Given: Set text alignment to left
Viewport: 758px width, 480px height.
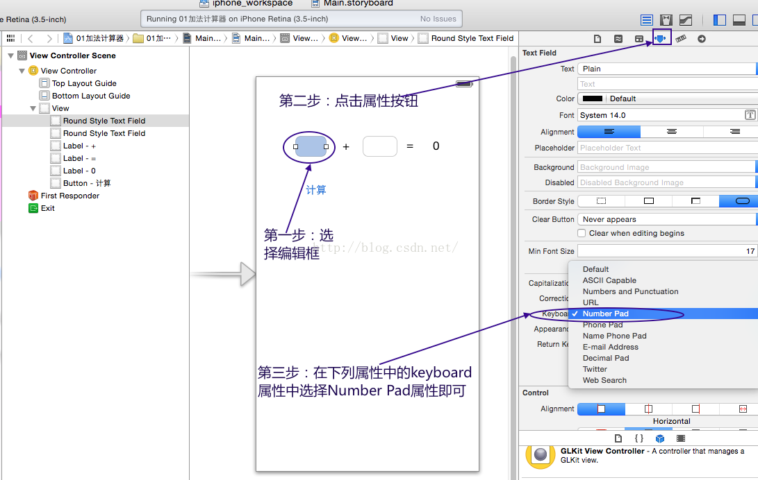Looking at the screenshot, I should [x=609, y=132].
